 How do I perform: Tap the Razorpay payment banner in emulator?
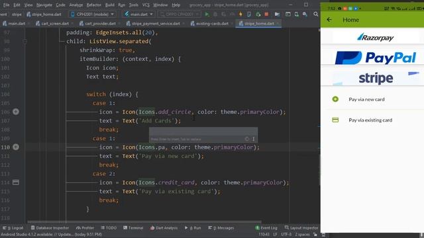click(x=375, y=37)
